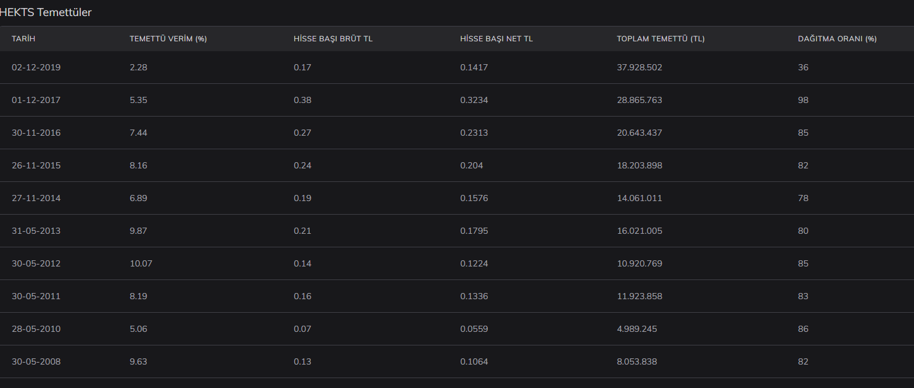The width and height of the screenshot is (914, 388).
Task: Click total dividend 8.053.838
Action: tap(637, 361)
